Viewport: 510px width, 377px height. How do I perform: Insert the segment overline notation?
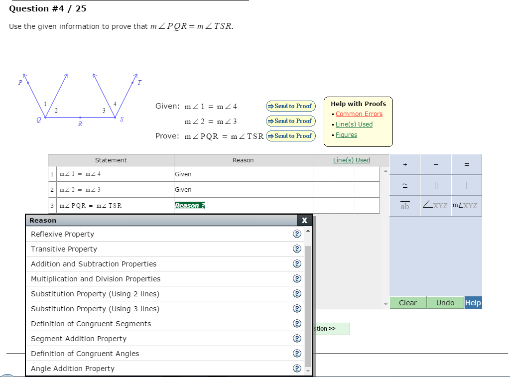point(404,206)
